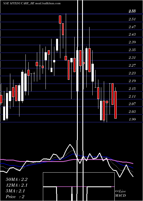
Task: Click the 2.51 price axis label
Action: click(132, 19)
